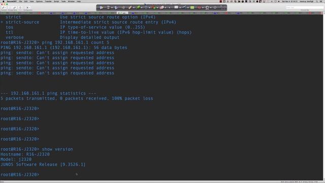Click the 'tos' option row
325x183 pixels.
(x=76, y=27)
